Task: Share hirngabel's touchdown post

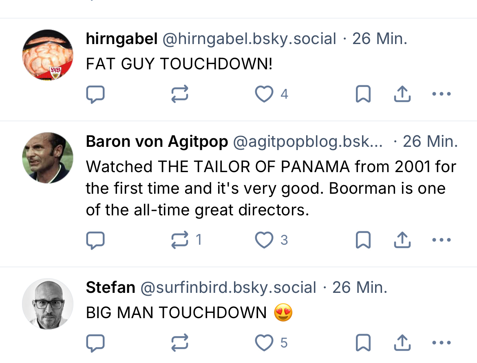Action: coord(402,94)
